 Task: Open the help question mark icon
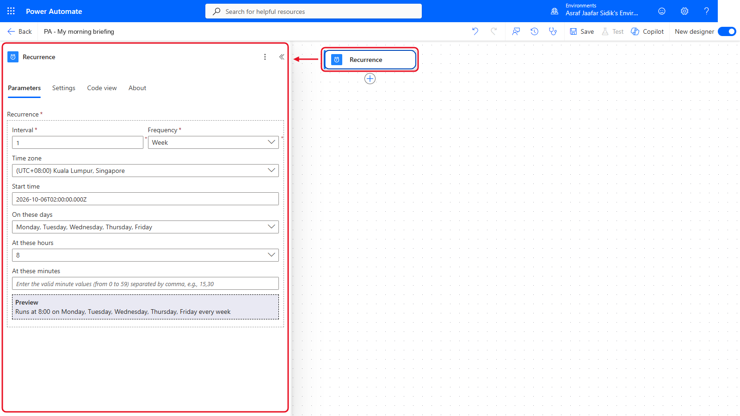click(x=706, y=11)
